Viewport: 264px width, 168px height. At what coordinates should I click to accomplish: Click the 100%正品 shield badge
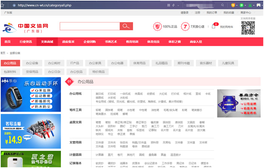pos(157,27)
